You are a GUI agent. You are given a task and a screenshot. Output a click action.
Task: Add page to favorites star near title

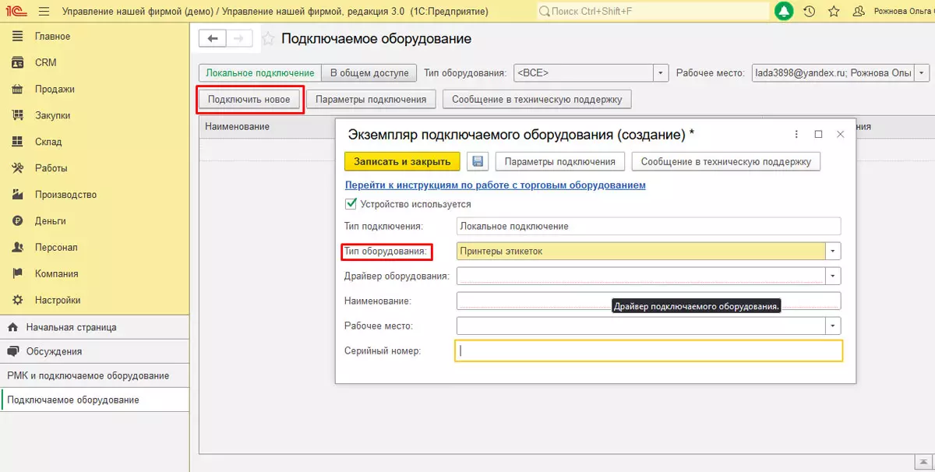(x=268, y=39)
